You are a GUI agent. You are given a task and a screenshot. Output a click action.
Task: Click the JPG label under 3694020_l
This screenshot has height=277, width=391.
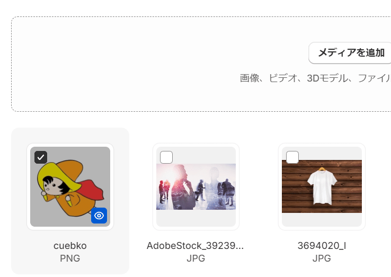322,258
